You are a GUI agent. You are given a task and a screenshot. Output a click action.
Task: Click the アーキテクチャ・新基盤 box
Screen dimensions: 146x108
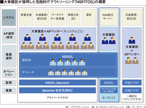point(58,17)
